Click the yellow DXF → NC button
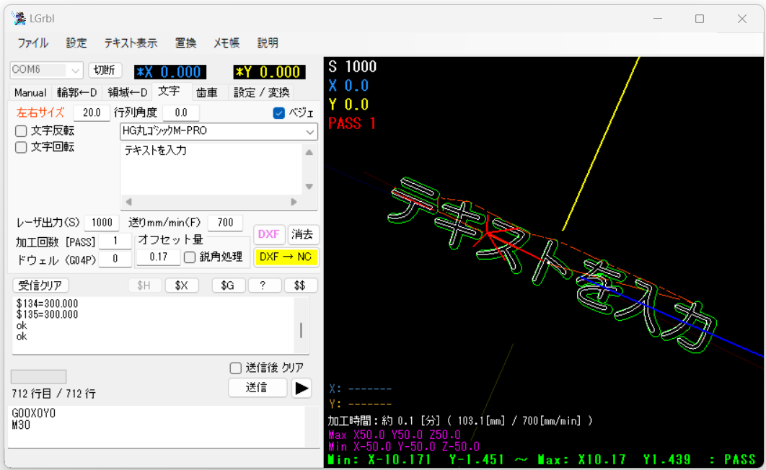The width and height of the screenshot is (766, 470). [x=286, y=257]
